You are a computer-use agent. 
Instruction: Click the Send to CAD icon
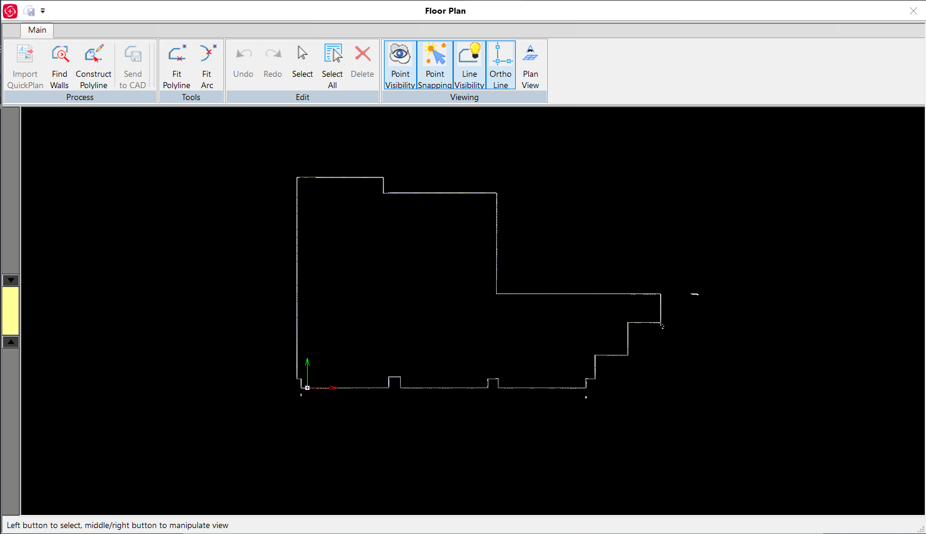(x=132, y=65)
